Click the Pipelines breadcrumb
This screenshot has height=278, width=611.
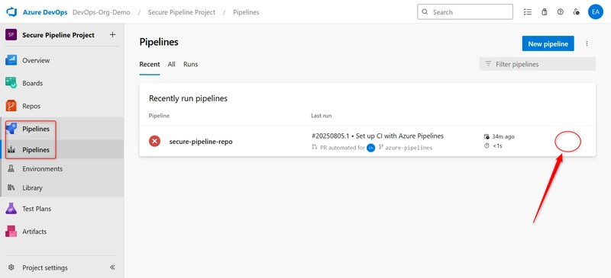246,12
